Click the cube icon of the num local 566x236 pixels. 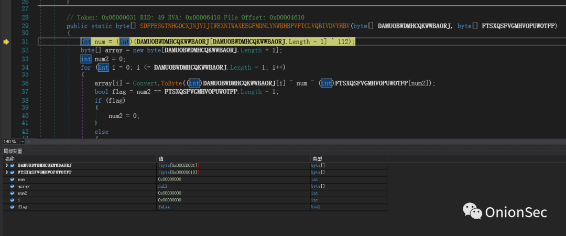click(12, 179)
